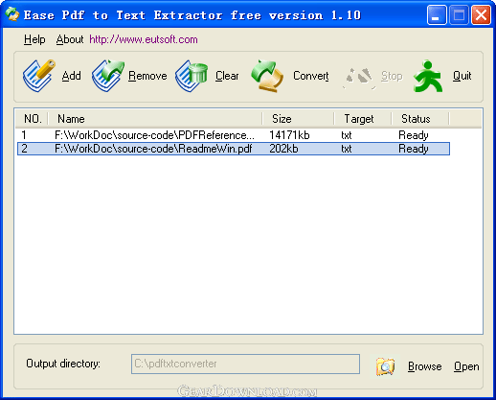Click the greyed-out Stop icon
The width and height of the screenshot is (496, 400).
pyautogui.click(x=359, y=78)
